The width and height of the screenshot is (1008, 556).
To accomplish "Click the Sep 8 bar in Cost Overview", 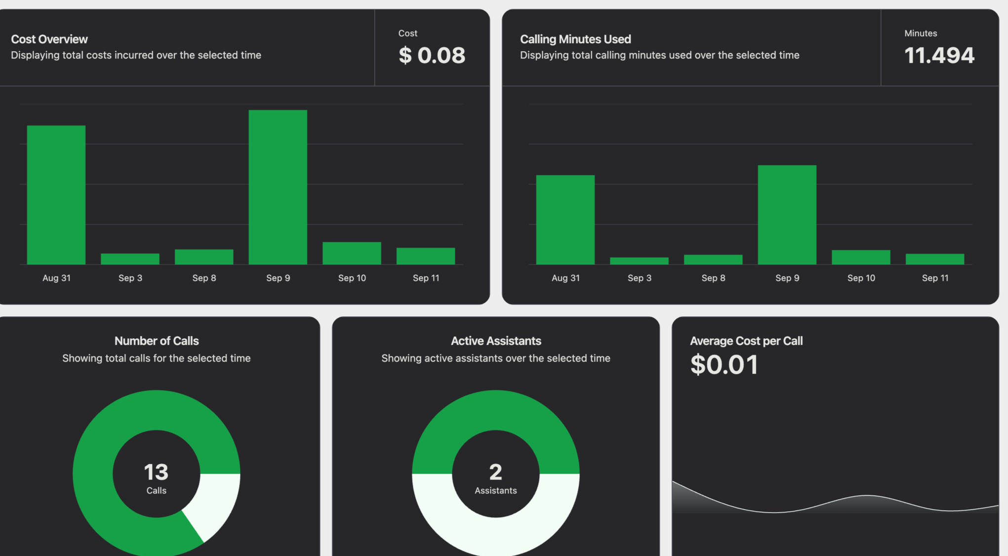I will point(204,257).
